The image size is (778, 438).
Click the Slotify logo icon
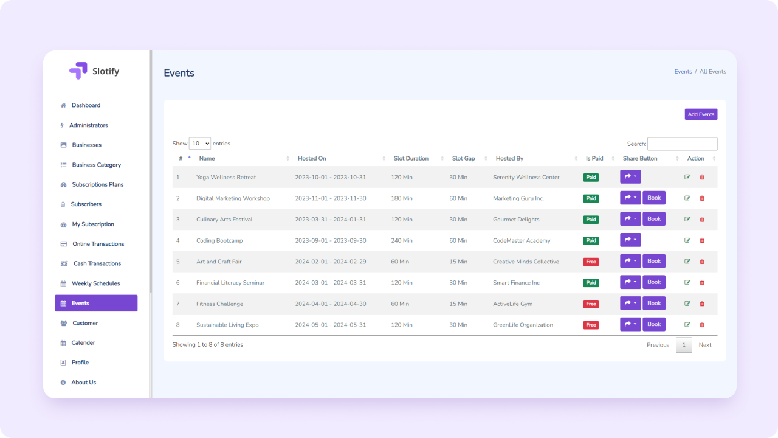(x=78, y=71)
